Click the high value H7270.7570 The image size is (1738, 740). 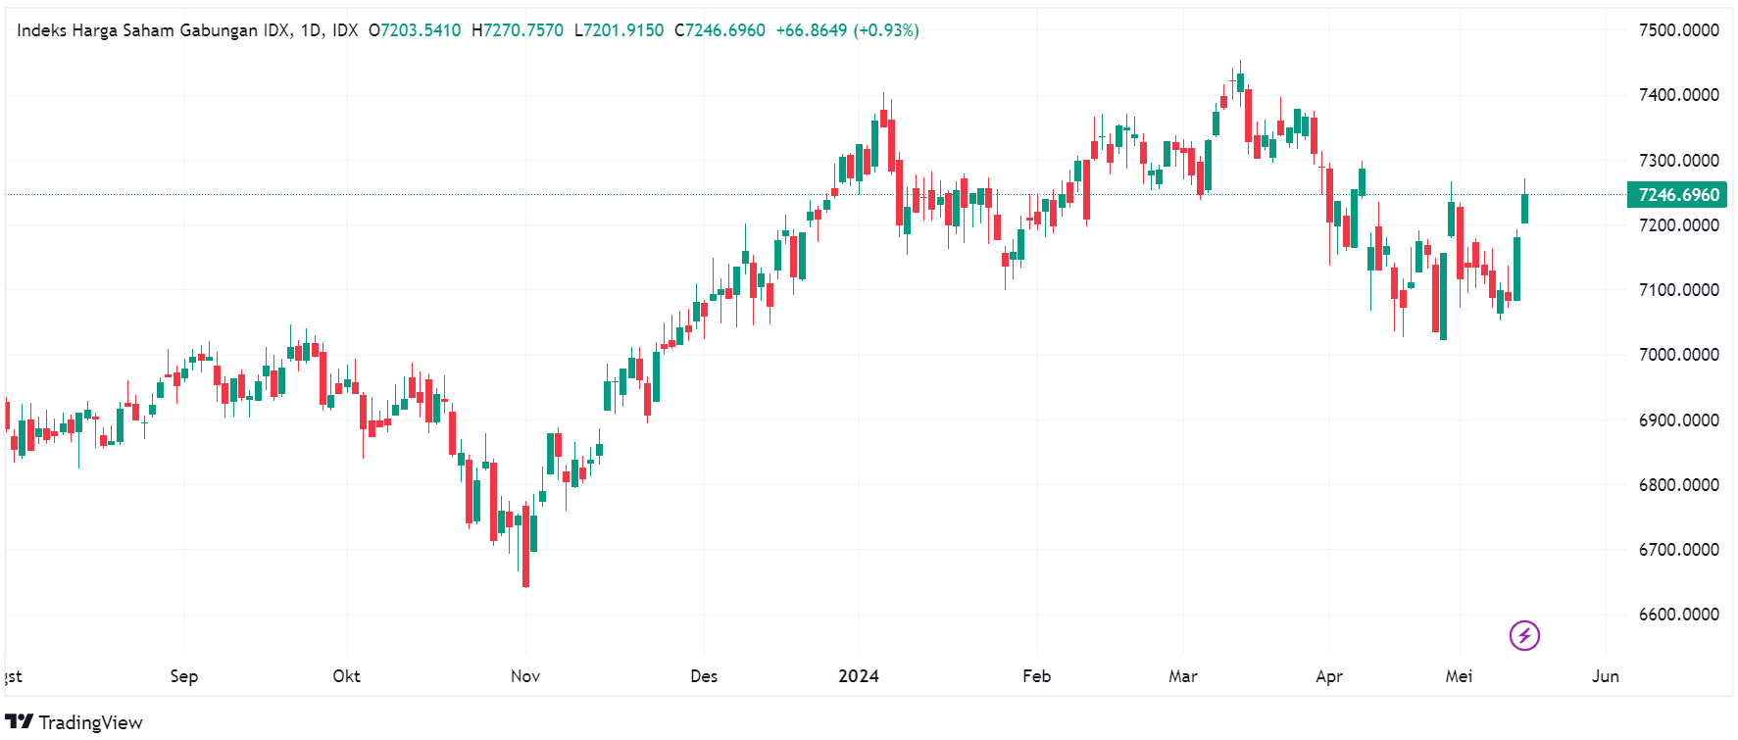[518, 30]
